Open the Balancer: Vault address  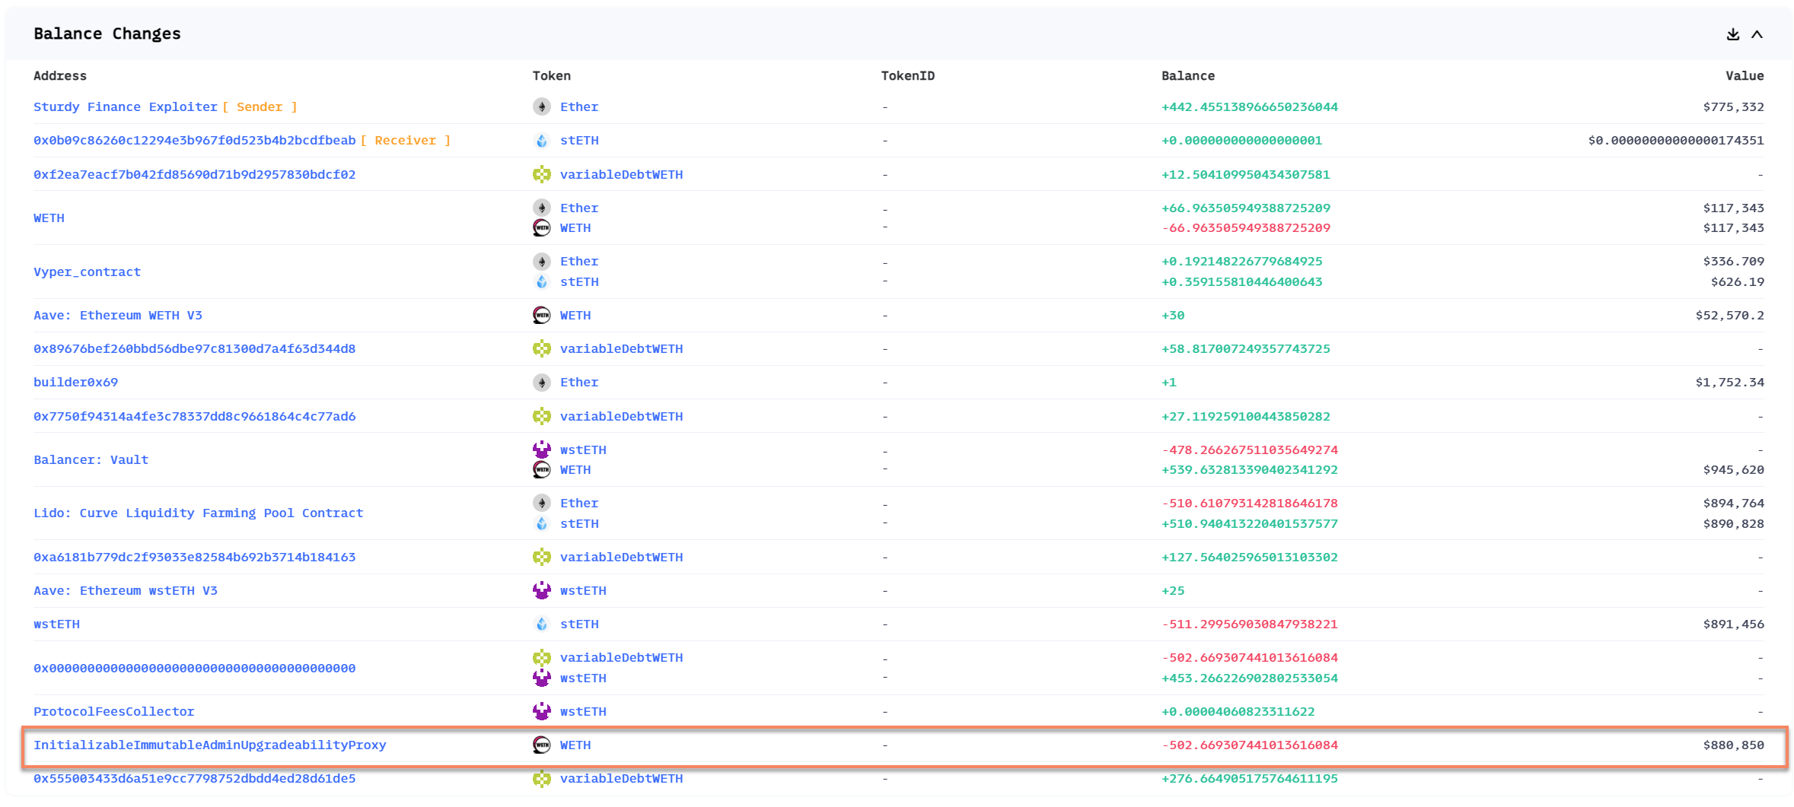pos(91,459)
